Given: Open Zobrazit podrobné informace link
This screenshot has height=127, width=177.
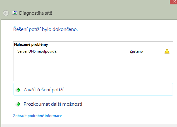Looking at the screenshot, I should tap(38, 116).
